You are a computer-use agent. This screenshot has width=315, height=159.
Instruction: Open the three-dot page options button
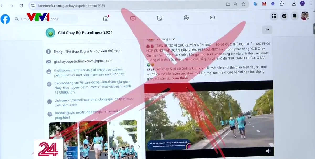click(x=267, y=30)
